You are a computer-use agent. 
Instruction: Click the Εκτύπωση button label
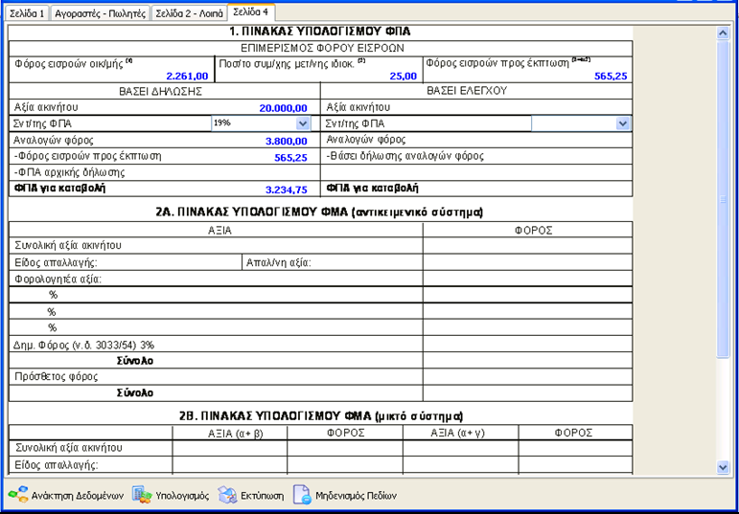[x=263, y=496]
